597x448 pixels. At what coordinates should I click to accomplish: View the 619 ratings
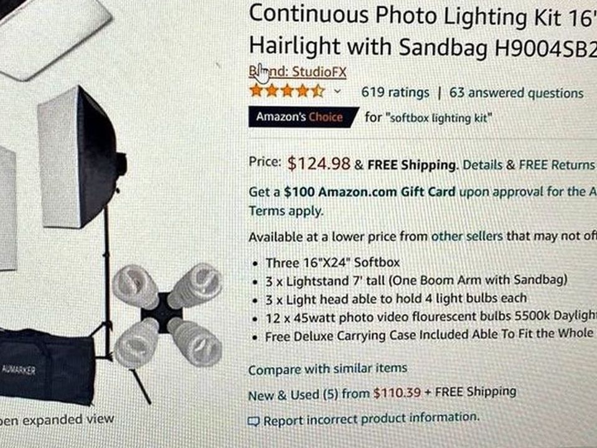coord(395,92)
